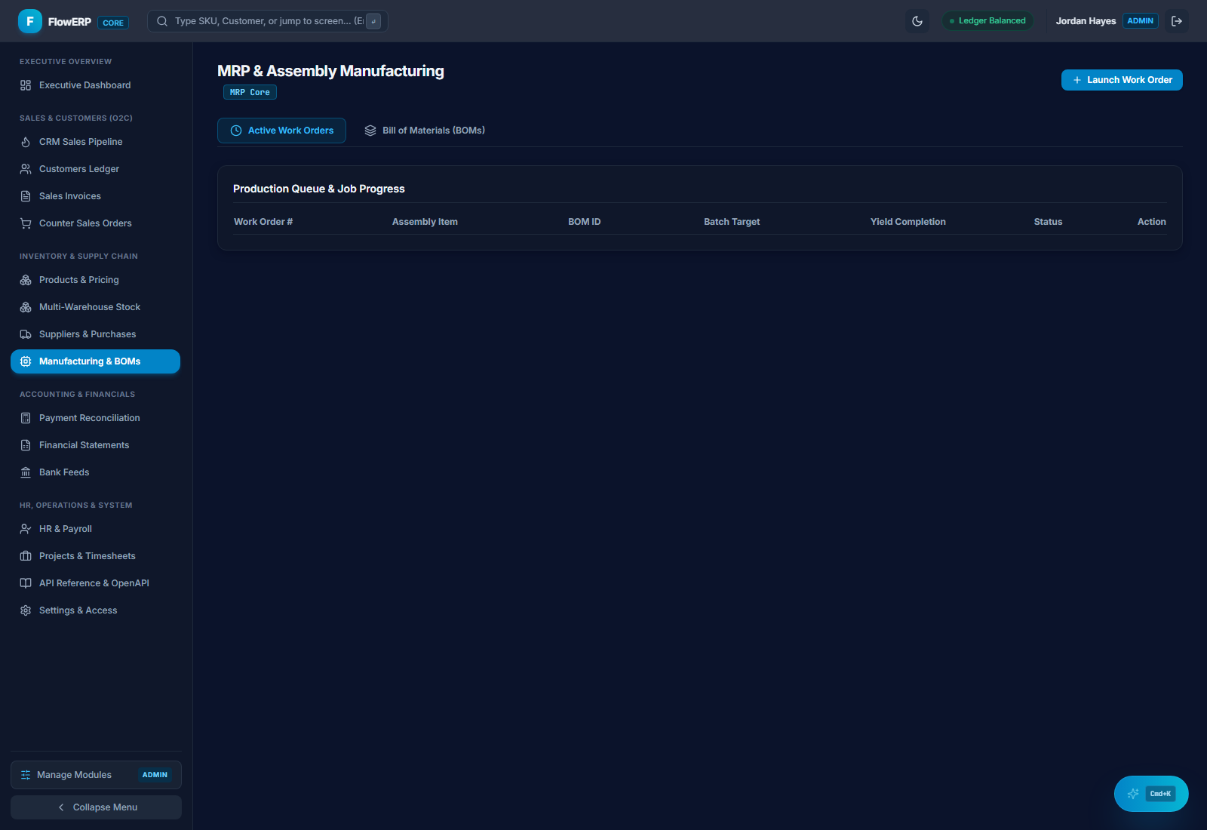Image resolution: width=1207 pixels, height=830 pixels.
Task: Focus the SKU/customer search field
Action: pyautogui.click(x=268, y=21)
